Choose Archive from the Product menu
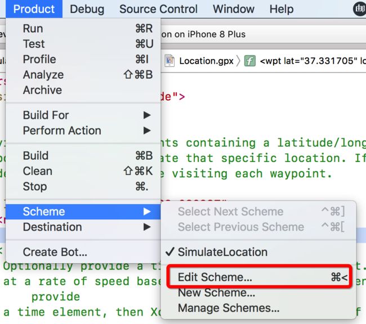Viewport: 366px width, 324px height. [x=83, y=90]
